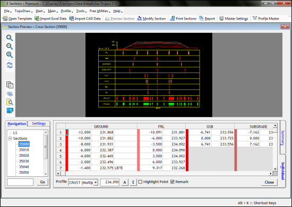The width and height of the screenshot is (292, 207).
Task: Switch to the Settings tab
Action: (39, 123)
